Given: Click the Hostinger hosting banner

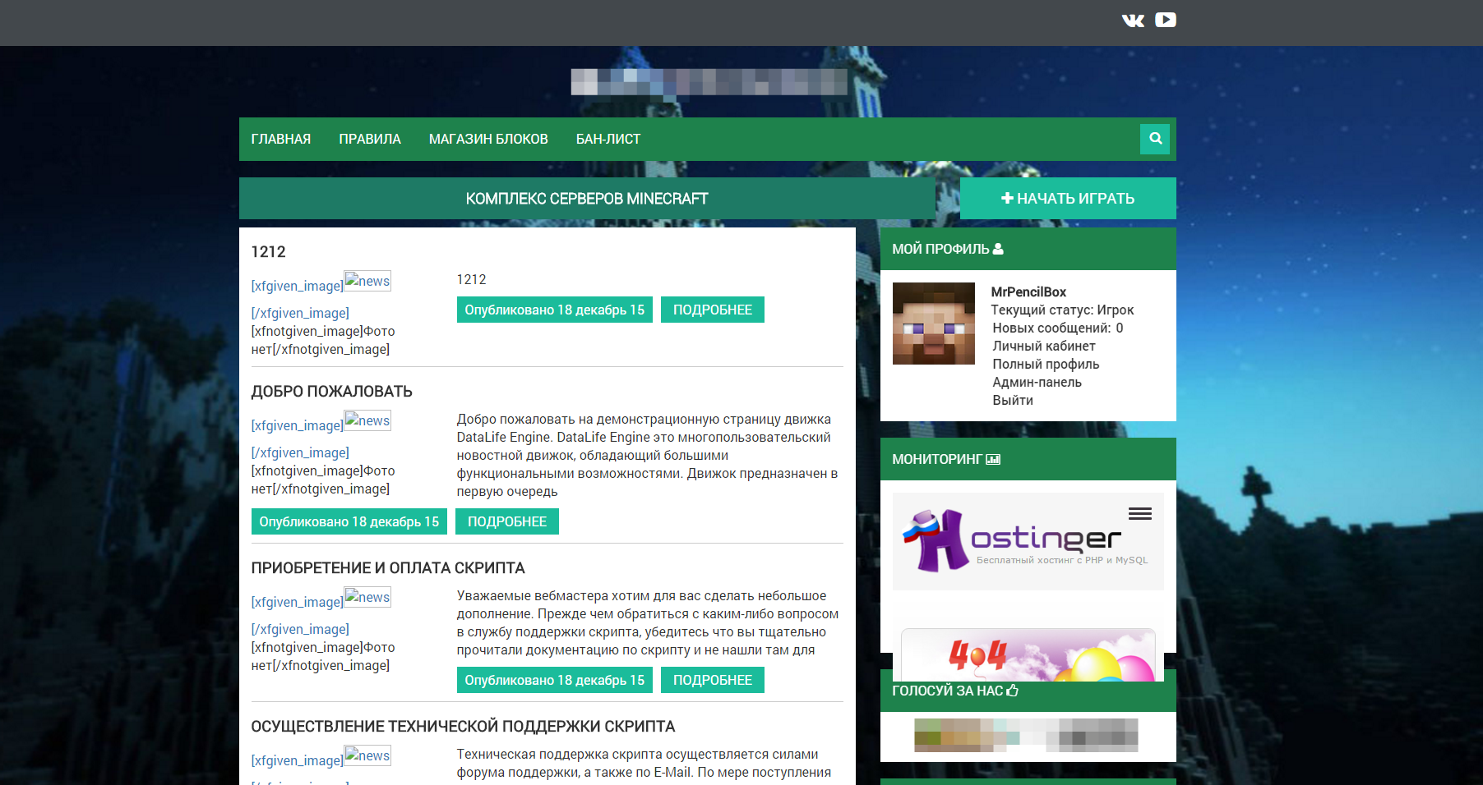Looking at the screenshot, I should pyautogui.click(x=1028, y=541).
